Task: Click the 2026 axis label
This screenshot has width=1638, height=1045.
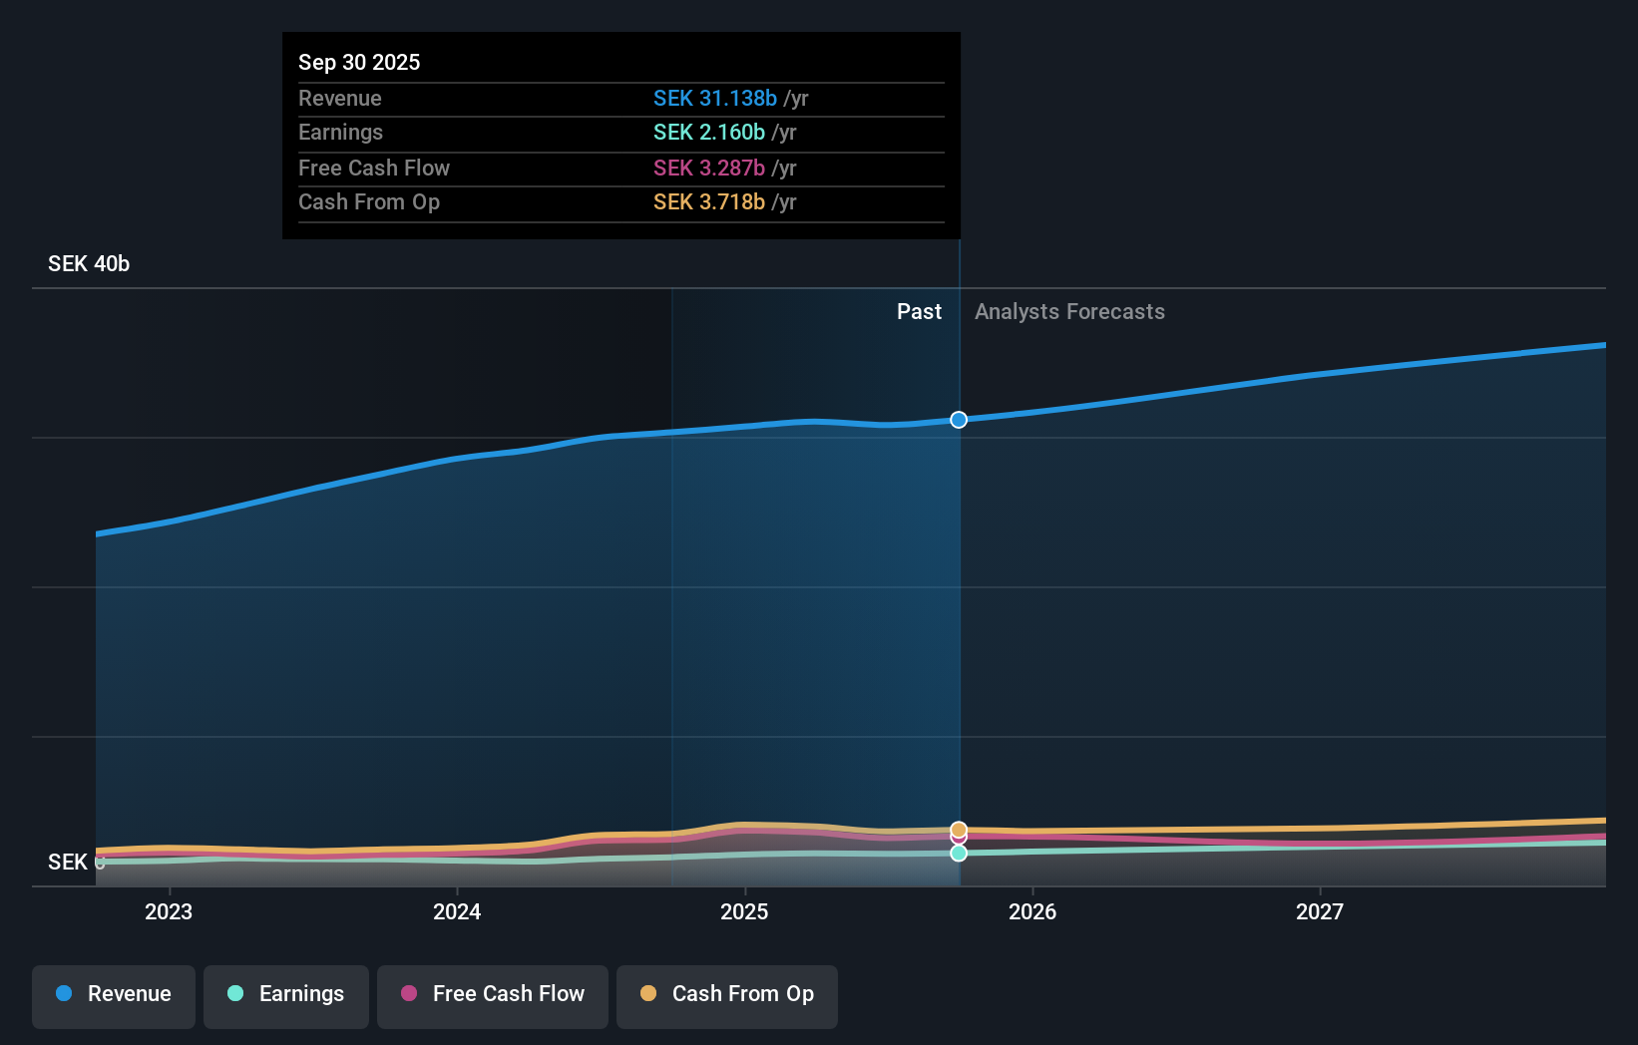Action: pyautogui.click(x=1033, y=911)
